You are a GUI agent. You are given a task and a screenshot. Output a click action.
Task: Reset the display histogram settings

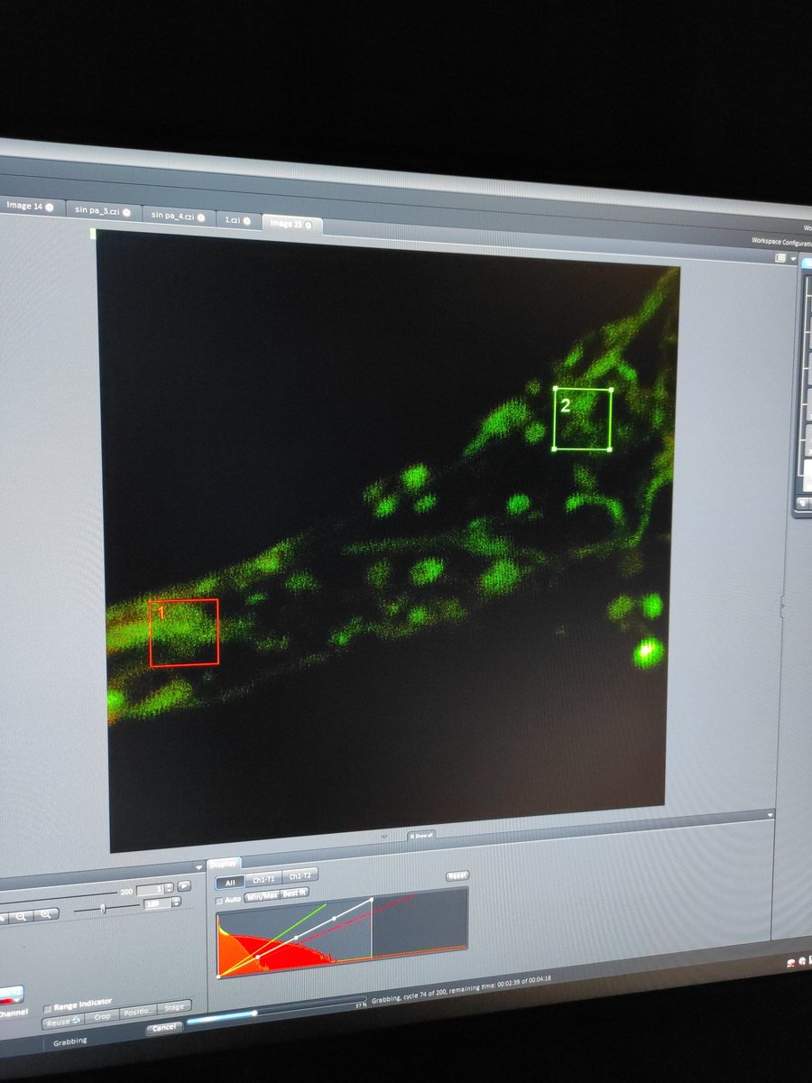[x=457, y=875]
